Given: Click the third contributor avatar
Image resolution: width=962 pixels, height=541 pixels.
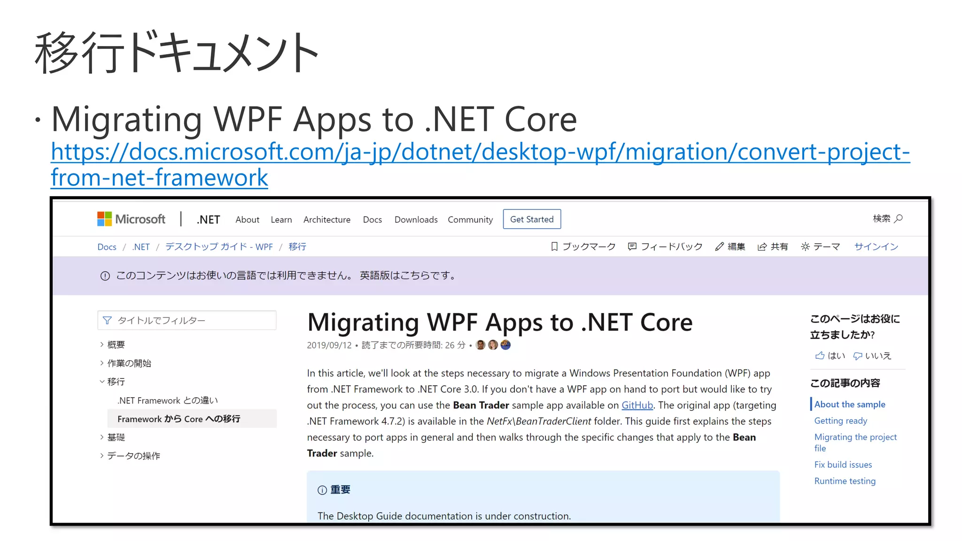Looking at the screenshot, I should (x=505, y=345).
